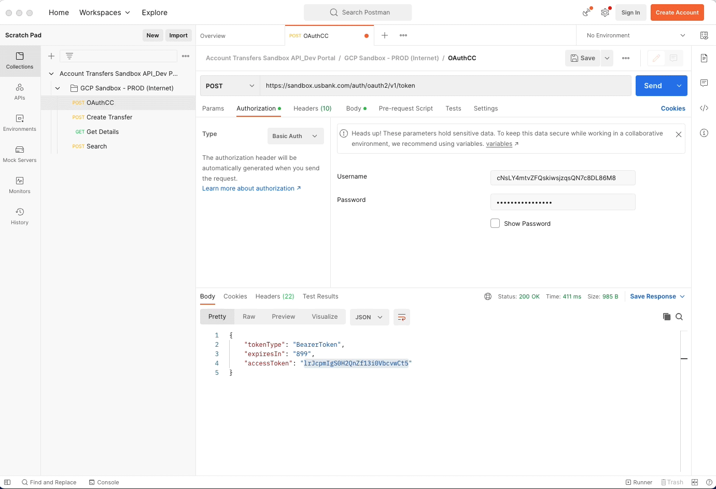Click the Username input field
The width and height of the screenshot is (716, 489).
563,178
